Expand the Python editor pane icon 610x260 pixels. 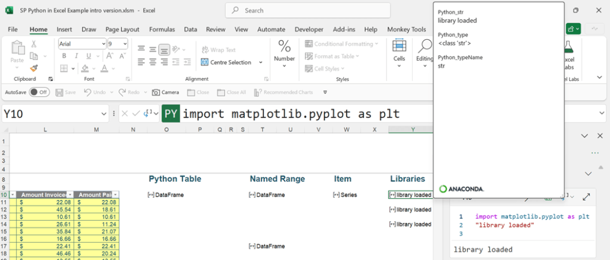(x=586, y=196)
